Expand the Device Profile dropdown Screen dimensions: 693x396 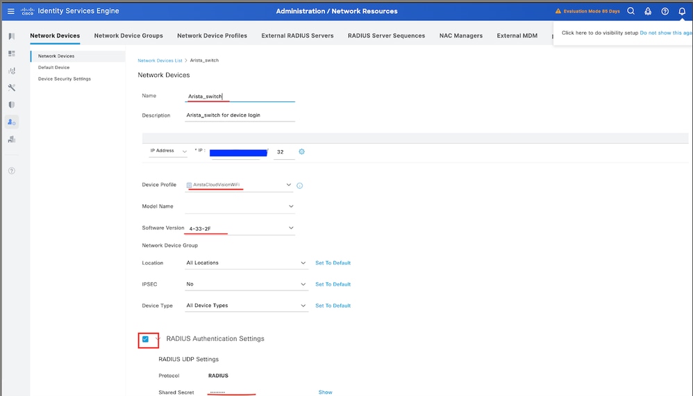coord(289,185)
